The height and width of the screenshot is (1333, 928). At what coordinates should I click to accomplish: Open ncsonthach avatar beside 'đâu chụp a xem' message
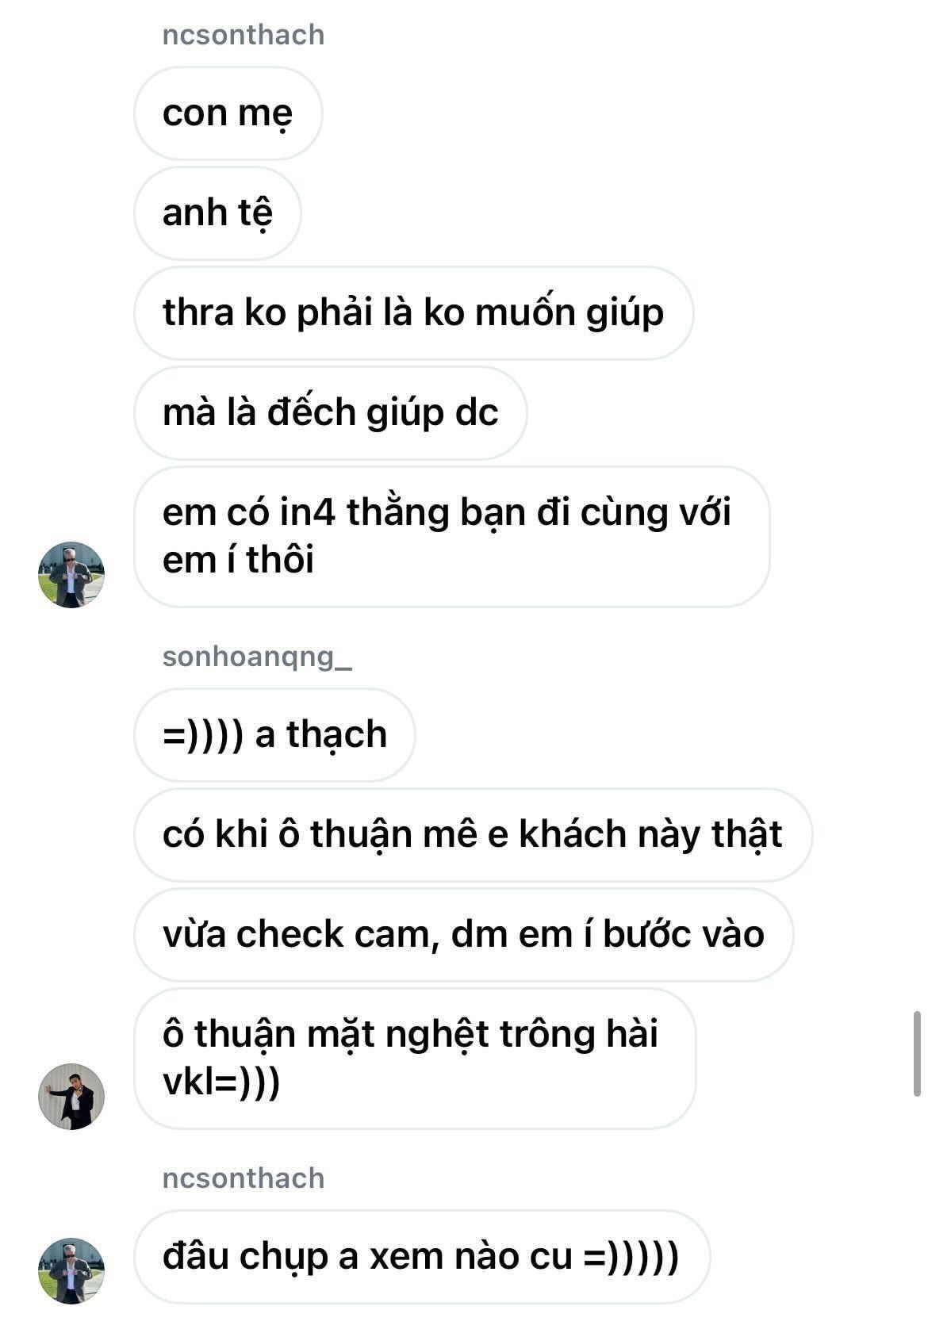(x=71, y=1271)
